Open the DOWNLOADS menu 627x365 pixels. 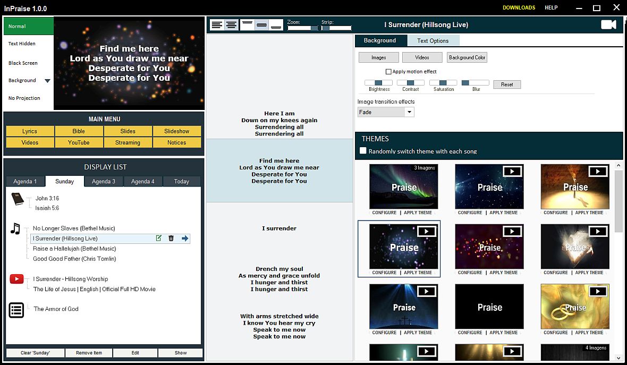pos(519,8)
